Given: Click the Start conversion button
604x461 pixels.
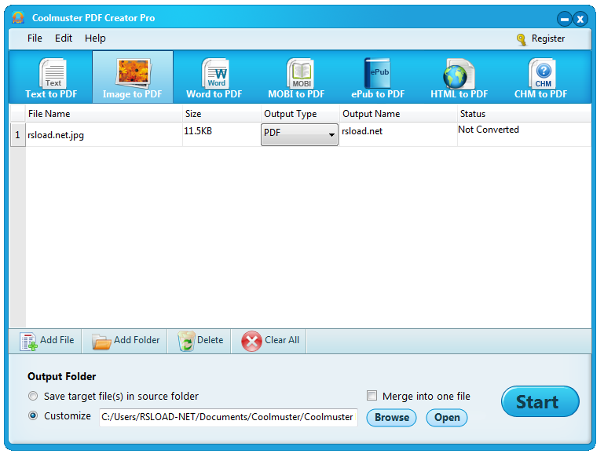Looking at the screenshot, I should coord(540,401).
